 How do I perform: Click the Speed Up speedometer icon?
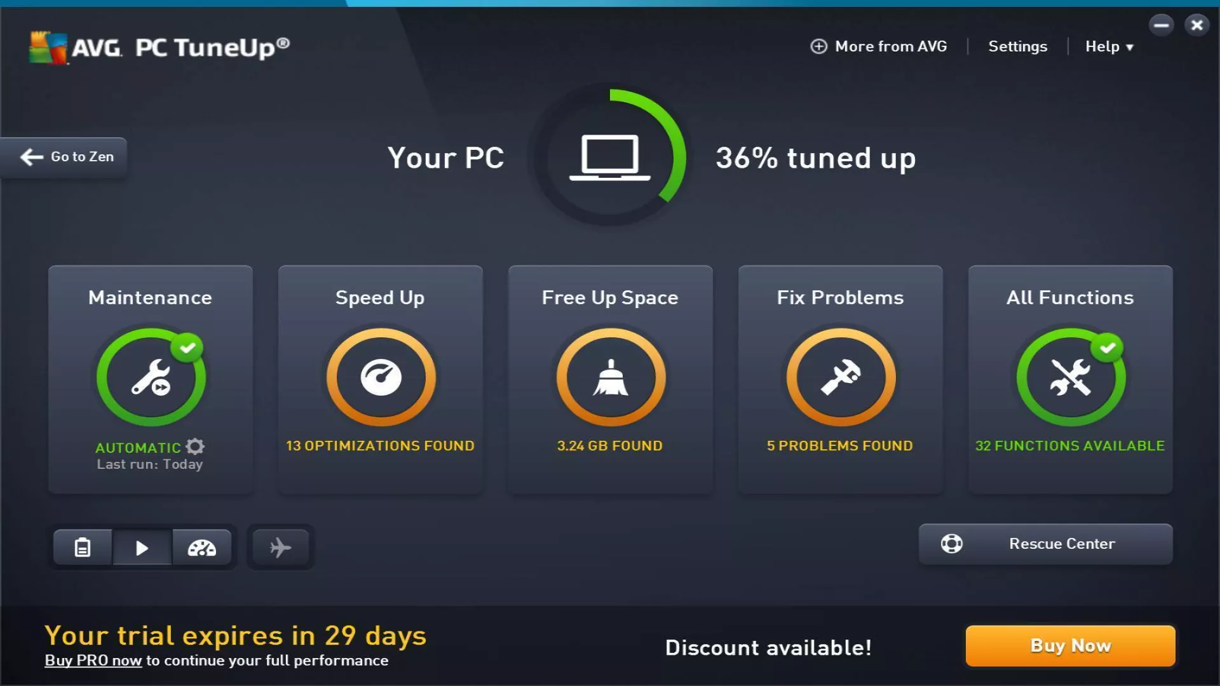pos(381,377)
